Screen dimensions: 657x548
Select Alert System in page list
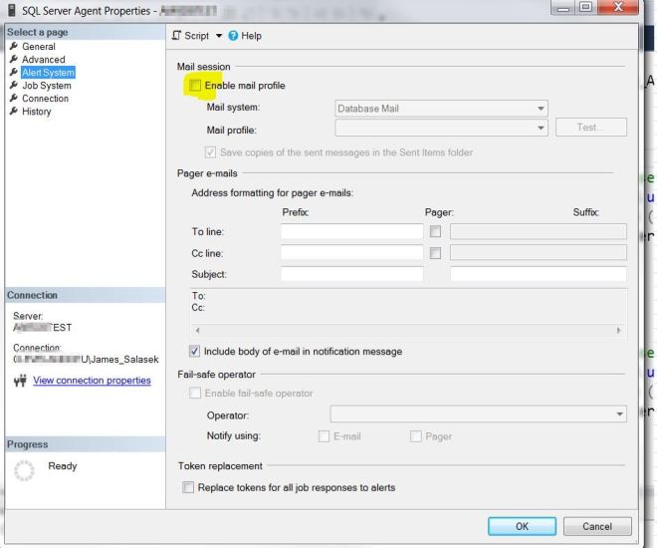tap(48, 73)
